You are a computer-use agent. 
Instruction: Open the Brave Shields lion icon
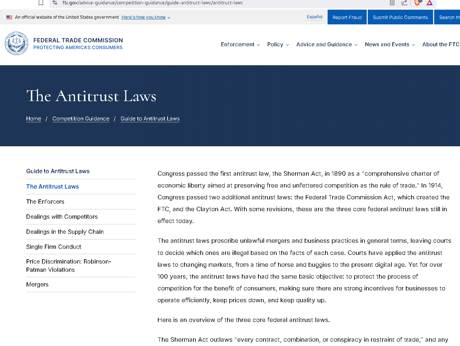click(417, 3)
